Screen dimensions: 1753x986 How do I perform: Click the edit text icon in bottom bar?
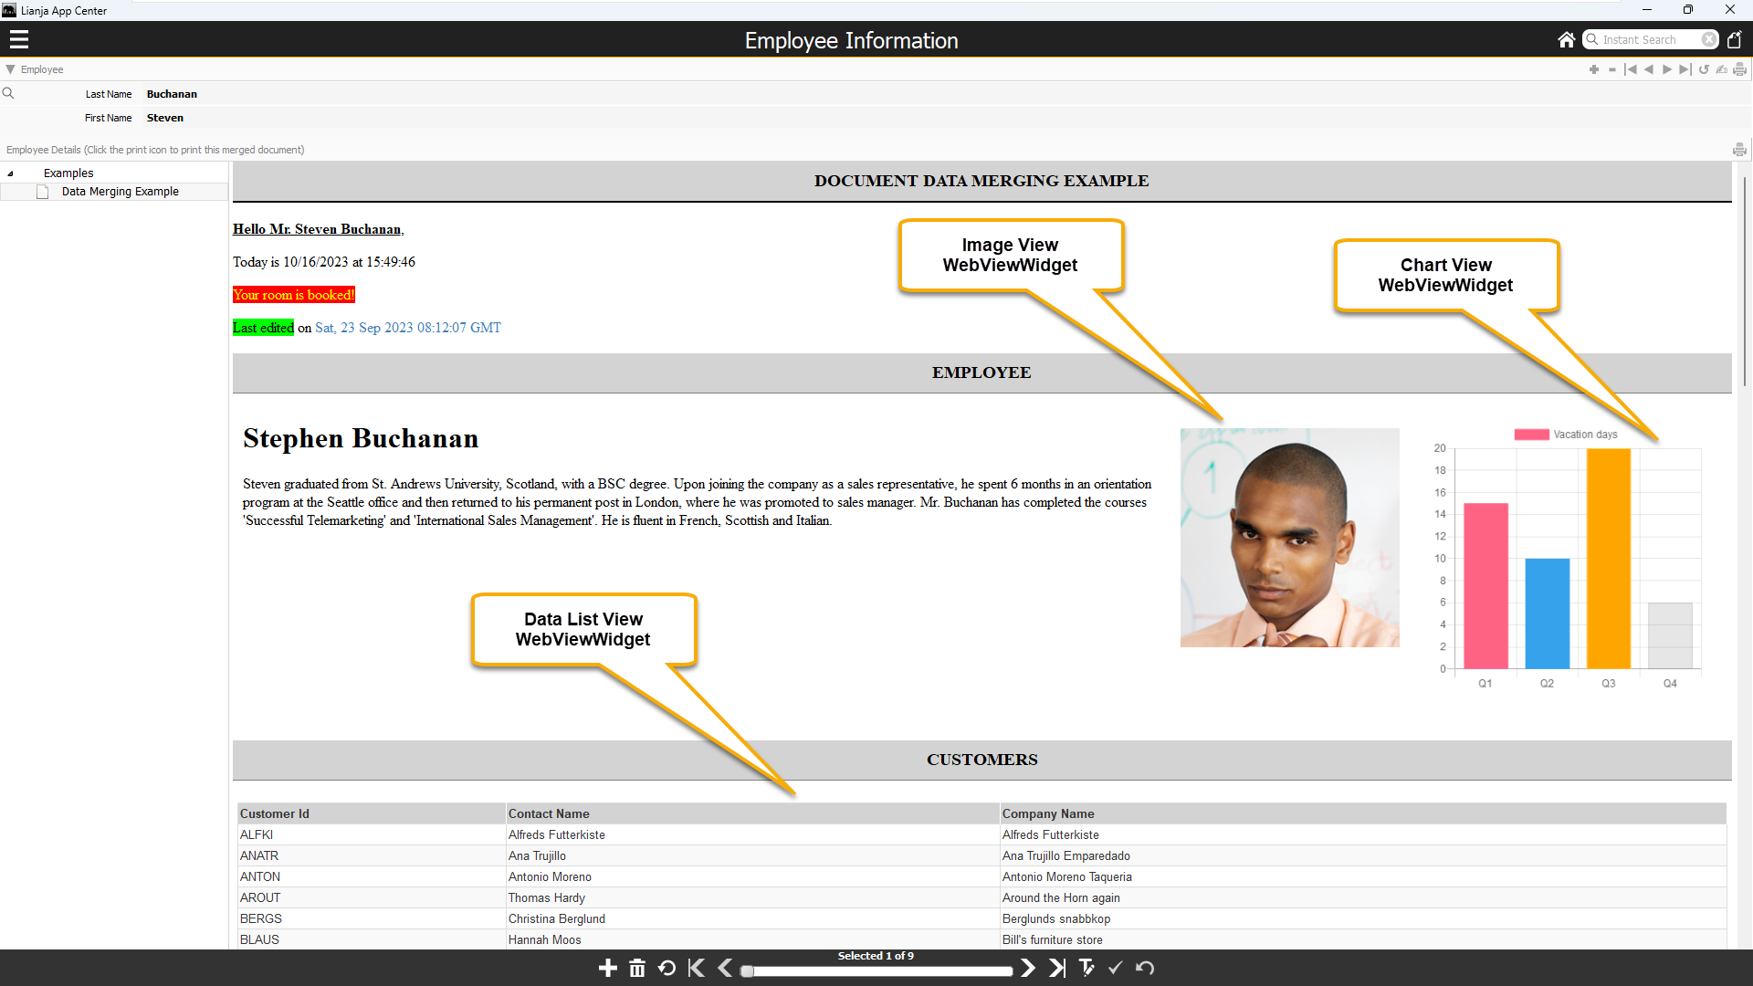[1086, 968]
